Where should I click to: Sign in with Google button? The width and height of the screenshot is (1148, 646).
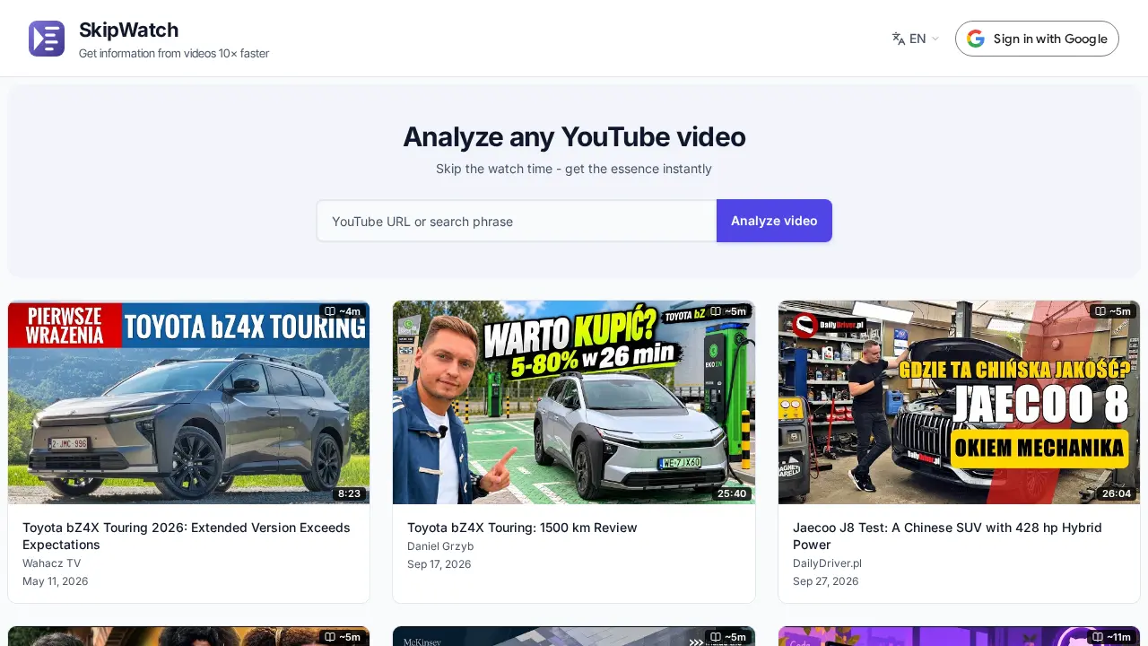[x=1037, y=39]
